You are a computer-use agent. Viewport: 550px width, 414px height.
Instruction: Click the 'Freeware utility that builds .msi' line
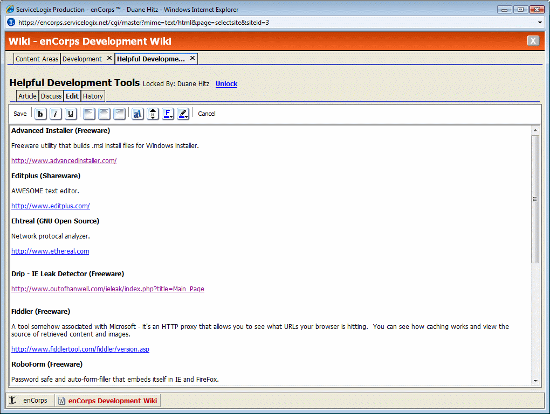[x=105, y=146]
